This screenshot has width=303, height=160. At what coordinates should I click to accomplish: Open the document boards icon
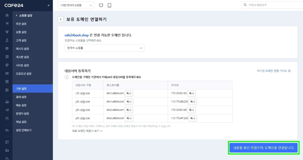7,57
